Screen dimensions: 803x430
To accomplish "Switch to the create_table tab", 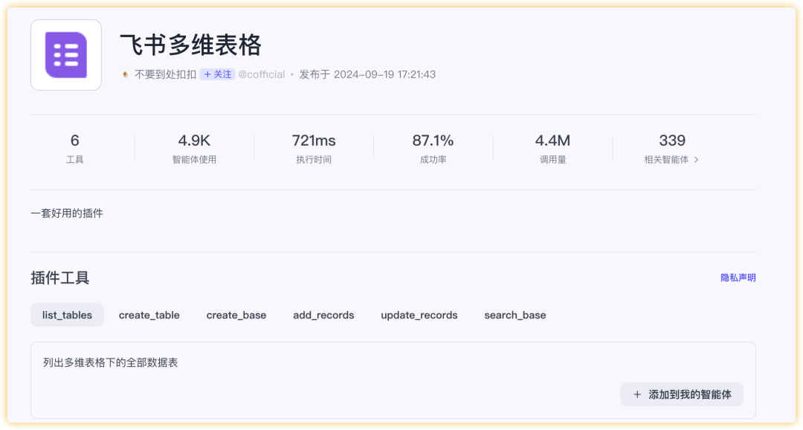I will pos(149,315).
